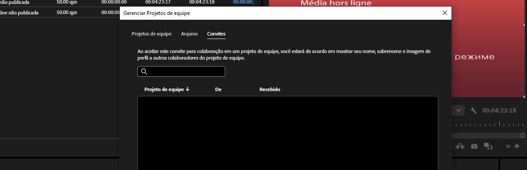The image size is (527, 170).
Task: Select the 'line não publicada' row
Action: pyautogui.click(x=60, y=13)
